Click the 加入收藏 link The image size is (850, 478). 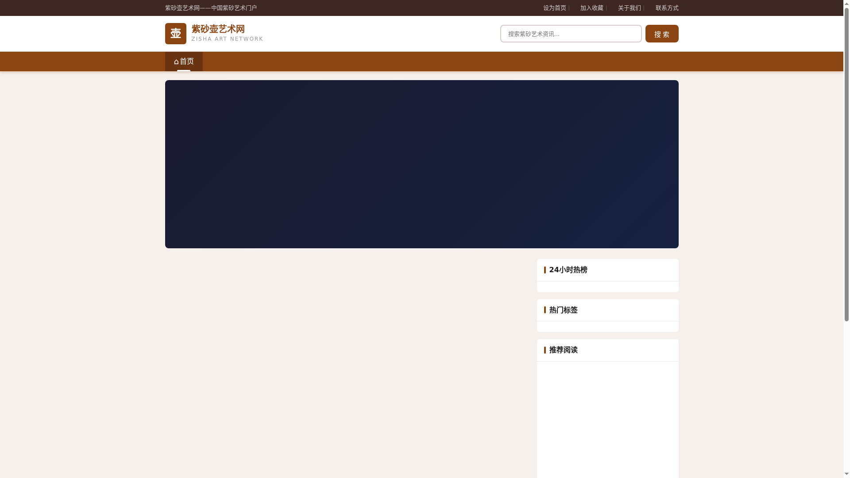pyautogui.click(x=591, y=8)
